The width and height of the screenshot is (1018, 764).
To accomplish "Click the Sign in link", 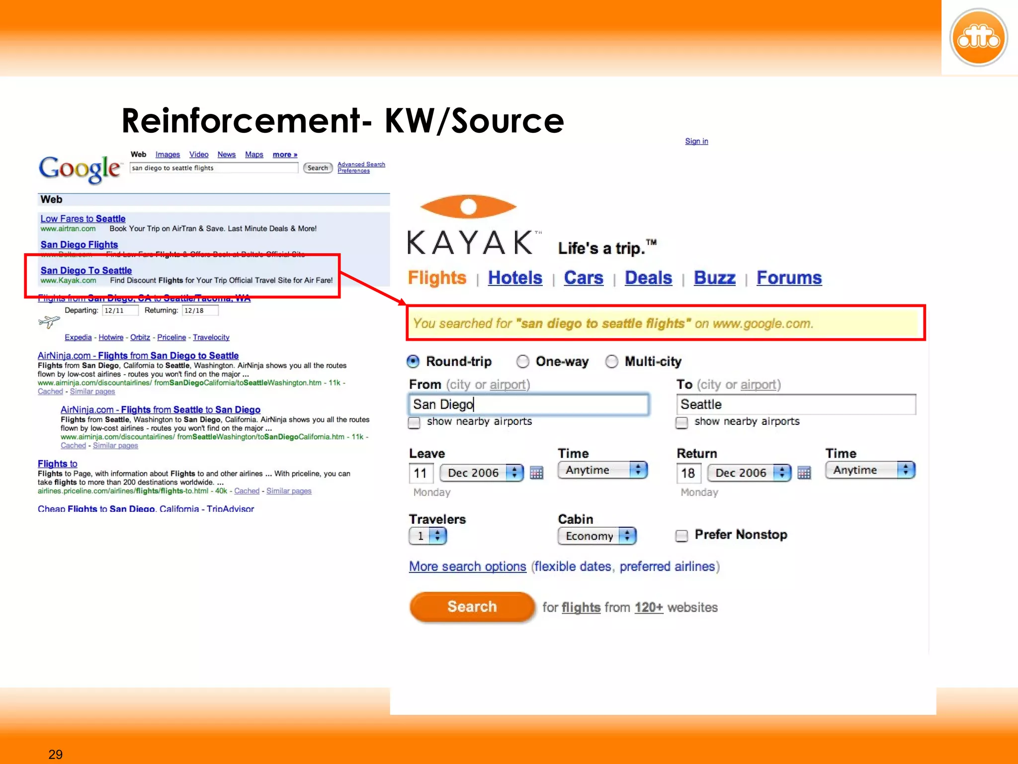I will (696, 141).
